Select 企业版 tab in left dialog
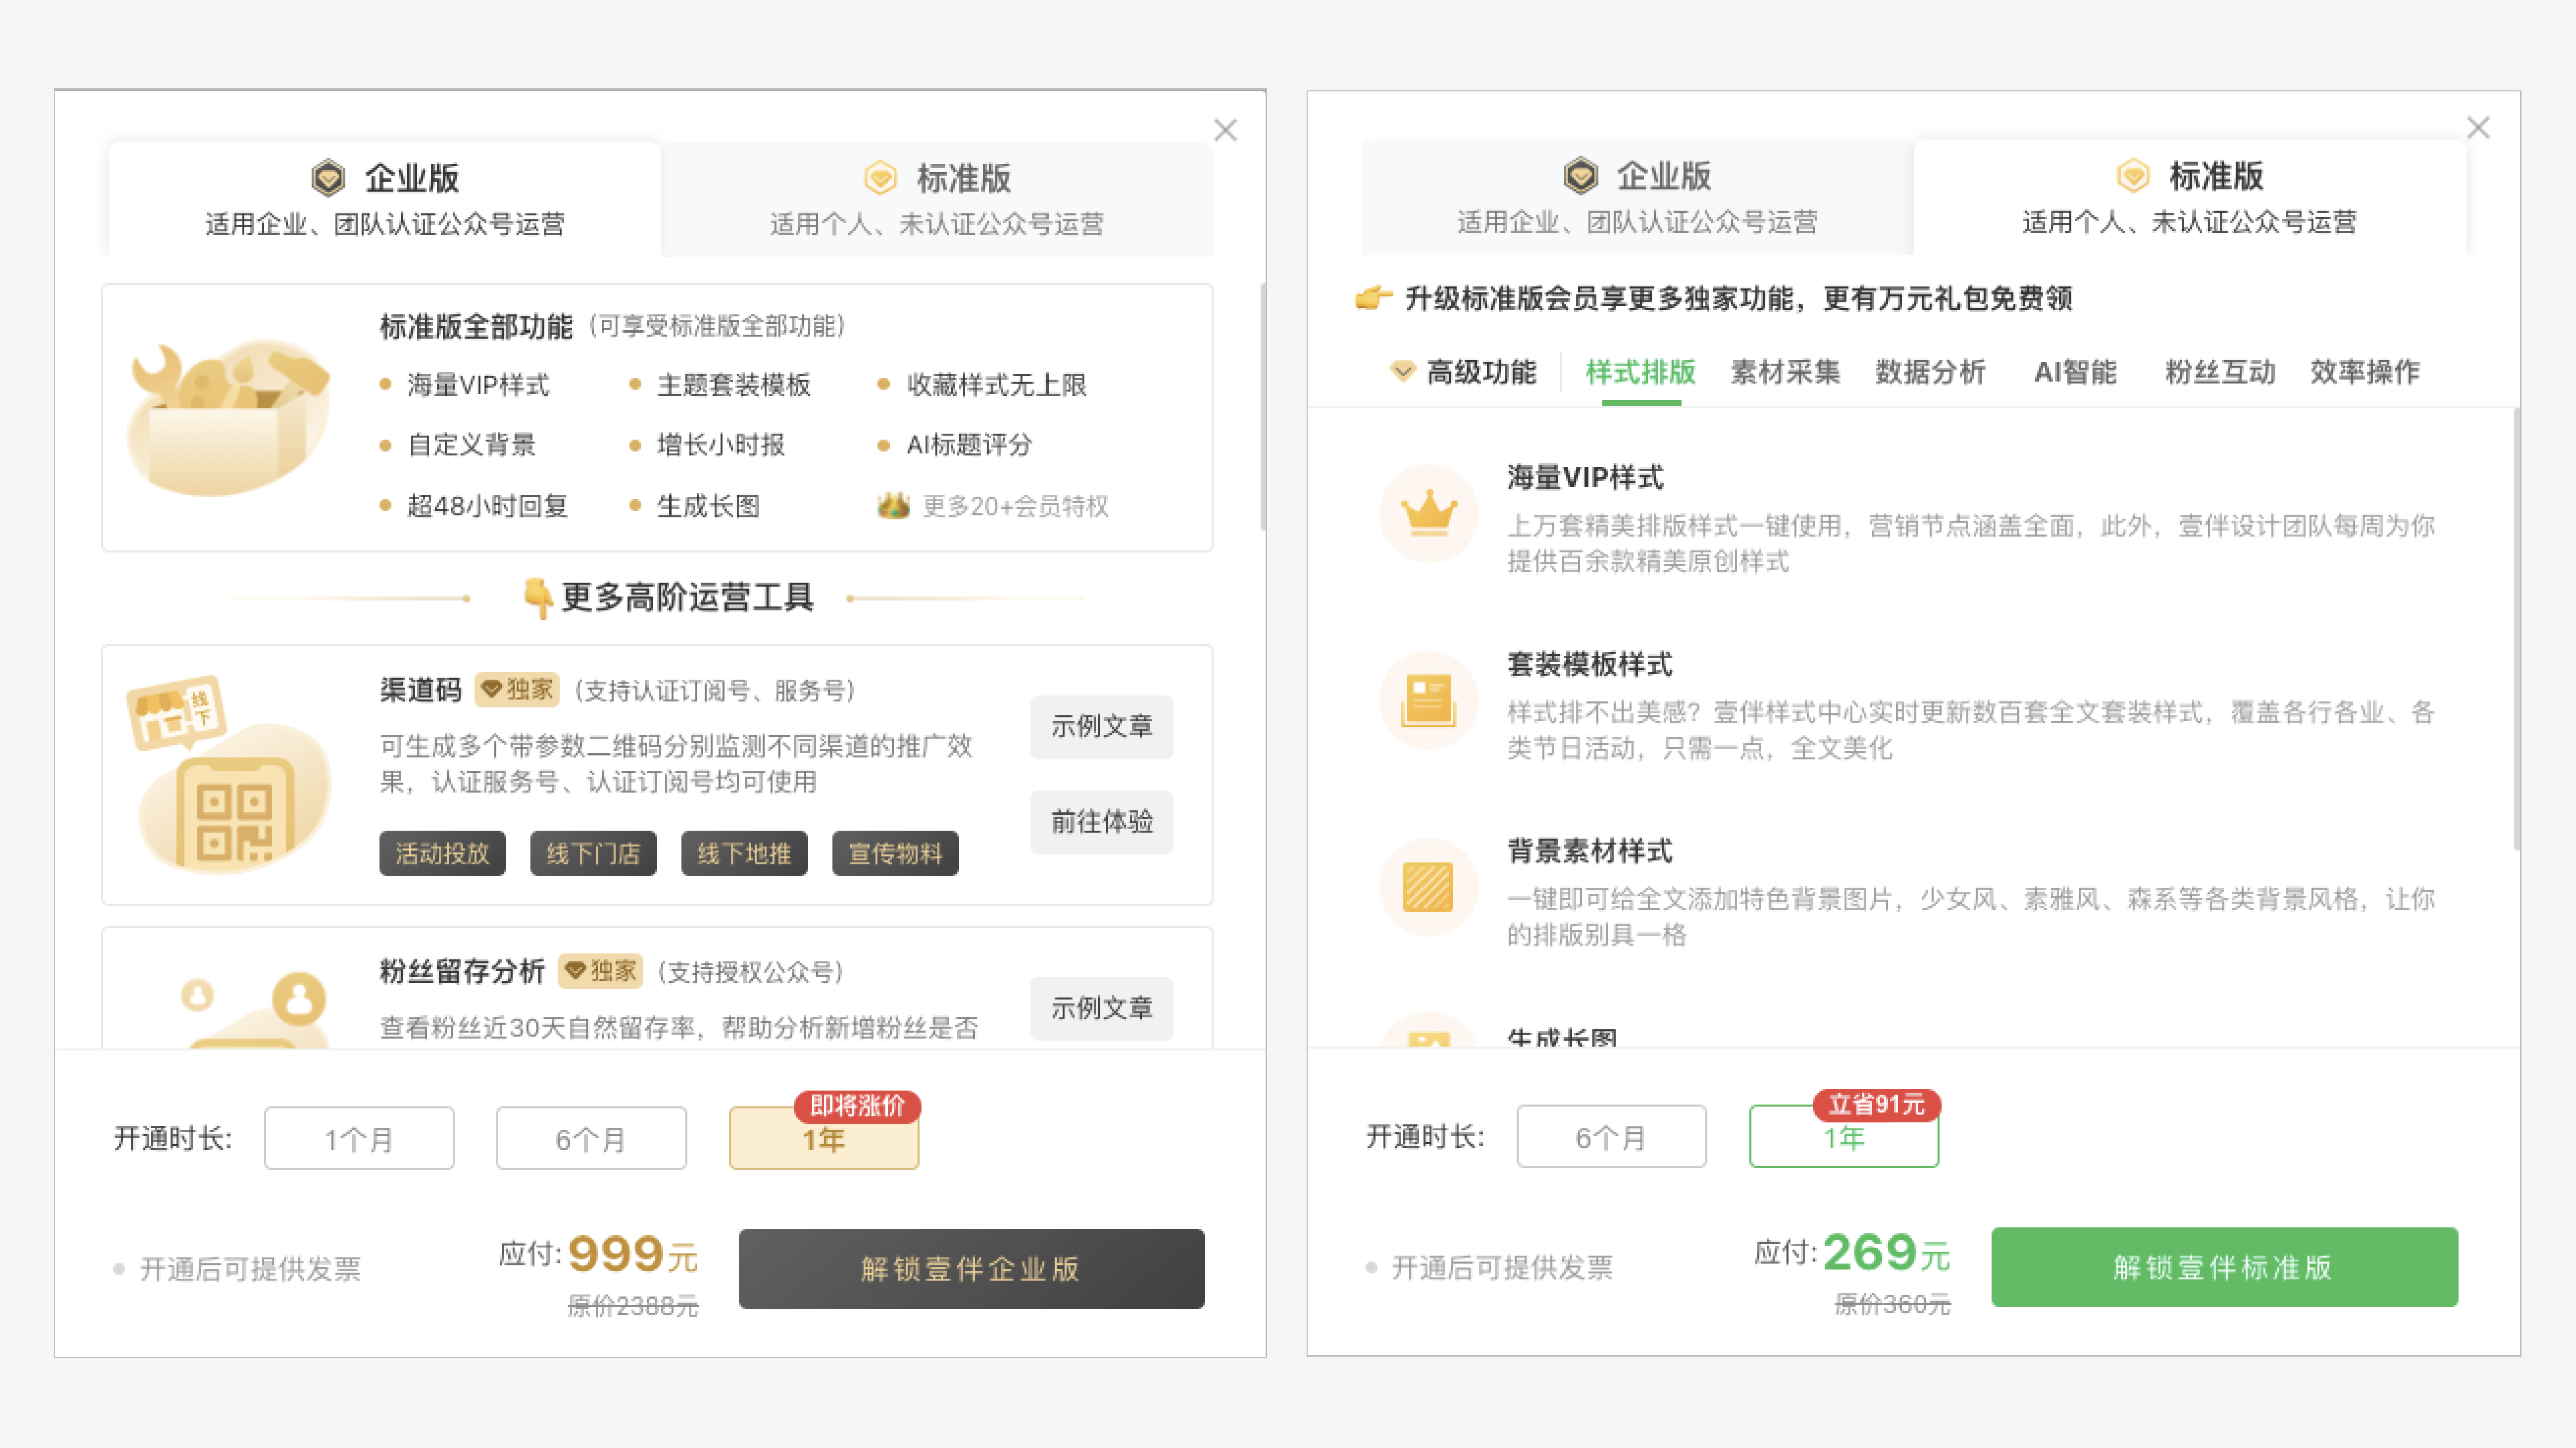2576x1448 pixels. [x=385, y=199]
